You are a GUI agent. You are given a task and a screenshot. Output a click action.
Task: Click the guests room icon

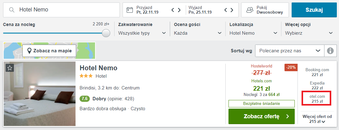250,10
